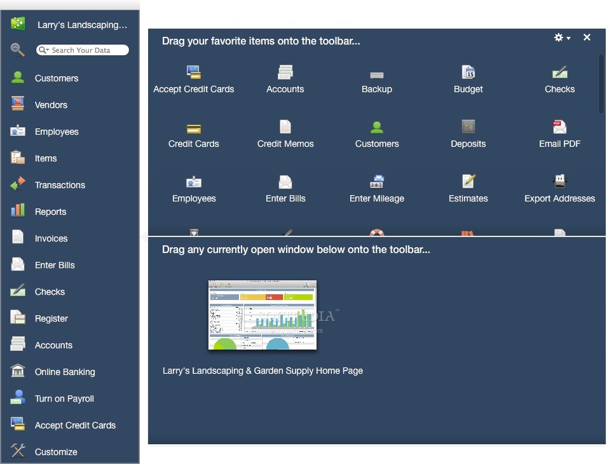The image size is (614, 464).
Task: Click the Larry's Landscaping home page thumbnail
Action: (262, 315)
